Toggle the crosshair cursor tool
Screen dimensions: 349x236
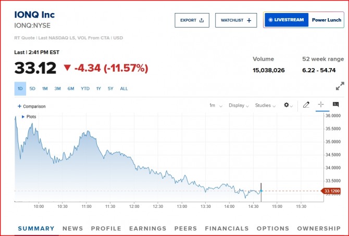[321, 105]
